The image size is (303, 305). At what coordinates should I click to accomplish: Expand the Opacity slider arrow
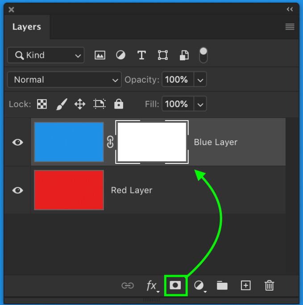coord(200,79)
